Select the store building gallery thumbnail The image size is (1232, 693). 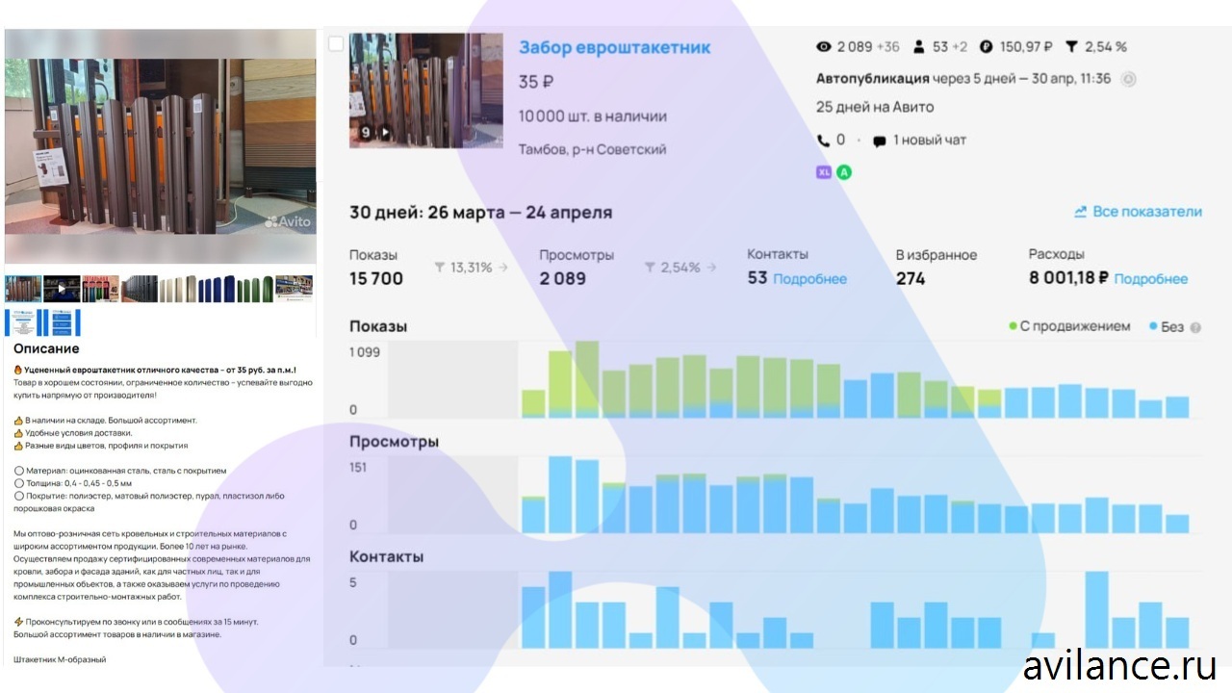coord(294,288)
